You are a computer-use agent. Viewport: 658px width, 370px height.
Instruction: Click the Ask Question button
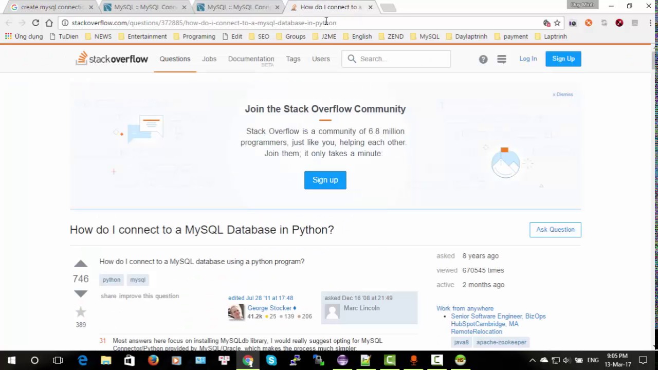555,230
